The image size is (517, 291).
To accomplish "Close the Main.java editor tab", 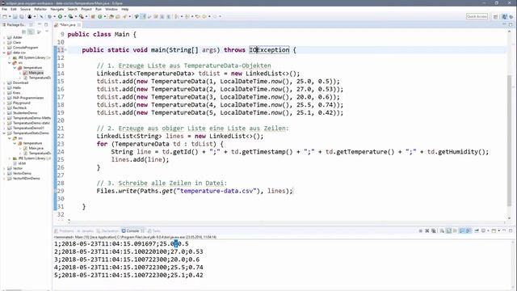I will (x=79, y=25).
